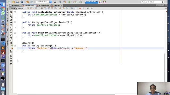Click the vertical editor scrollbar
This screenshot has height=95, width=170.
165,68
